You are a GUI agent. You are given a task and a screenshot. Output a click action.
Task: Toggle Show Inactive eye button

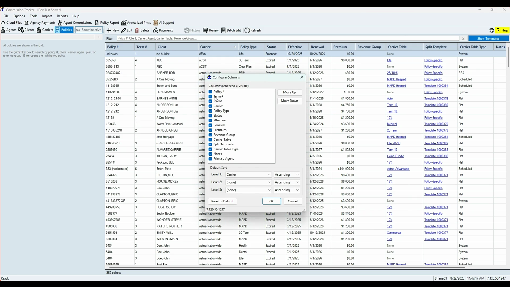[x=89, y=30]
